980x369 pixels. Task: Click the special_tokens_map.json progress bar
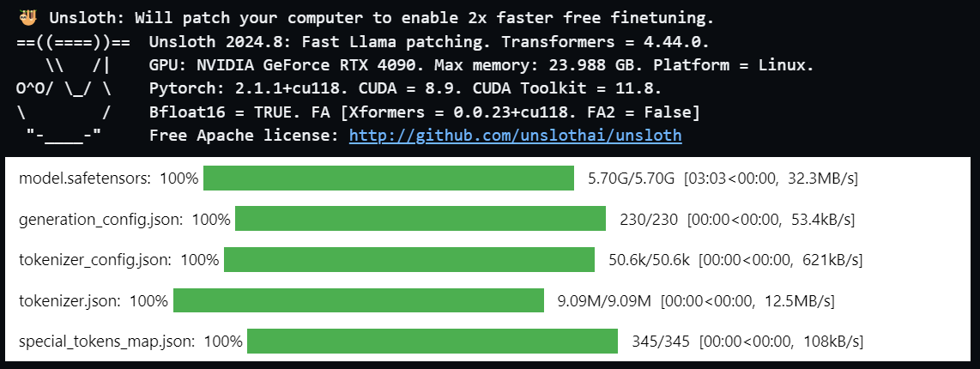433,341
